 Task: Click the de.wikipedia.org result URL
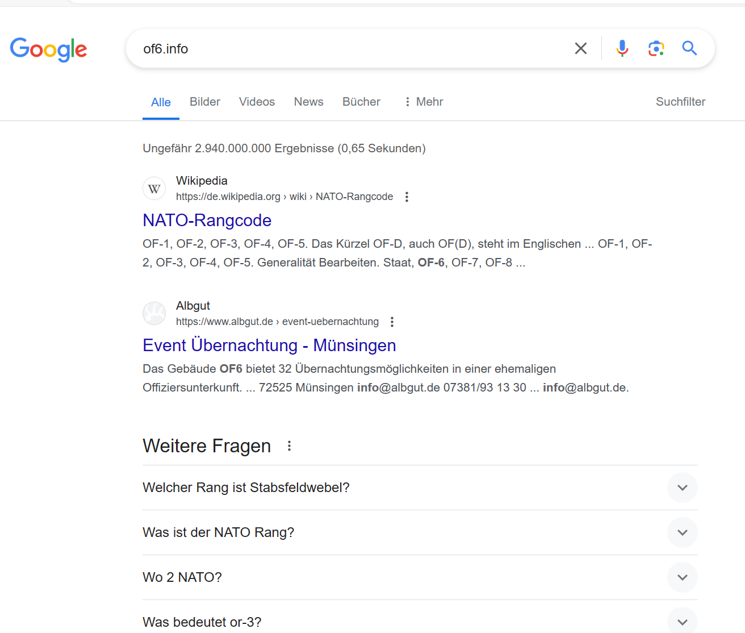click(x=284, y=197)
